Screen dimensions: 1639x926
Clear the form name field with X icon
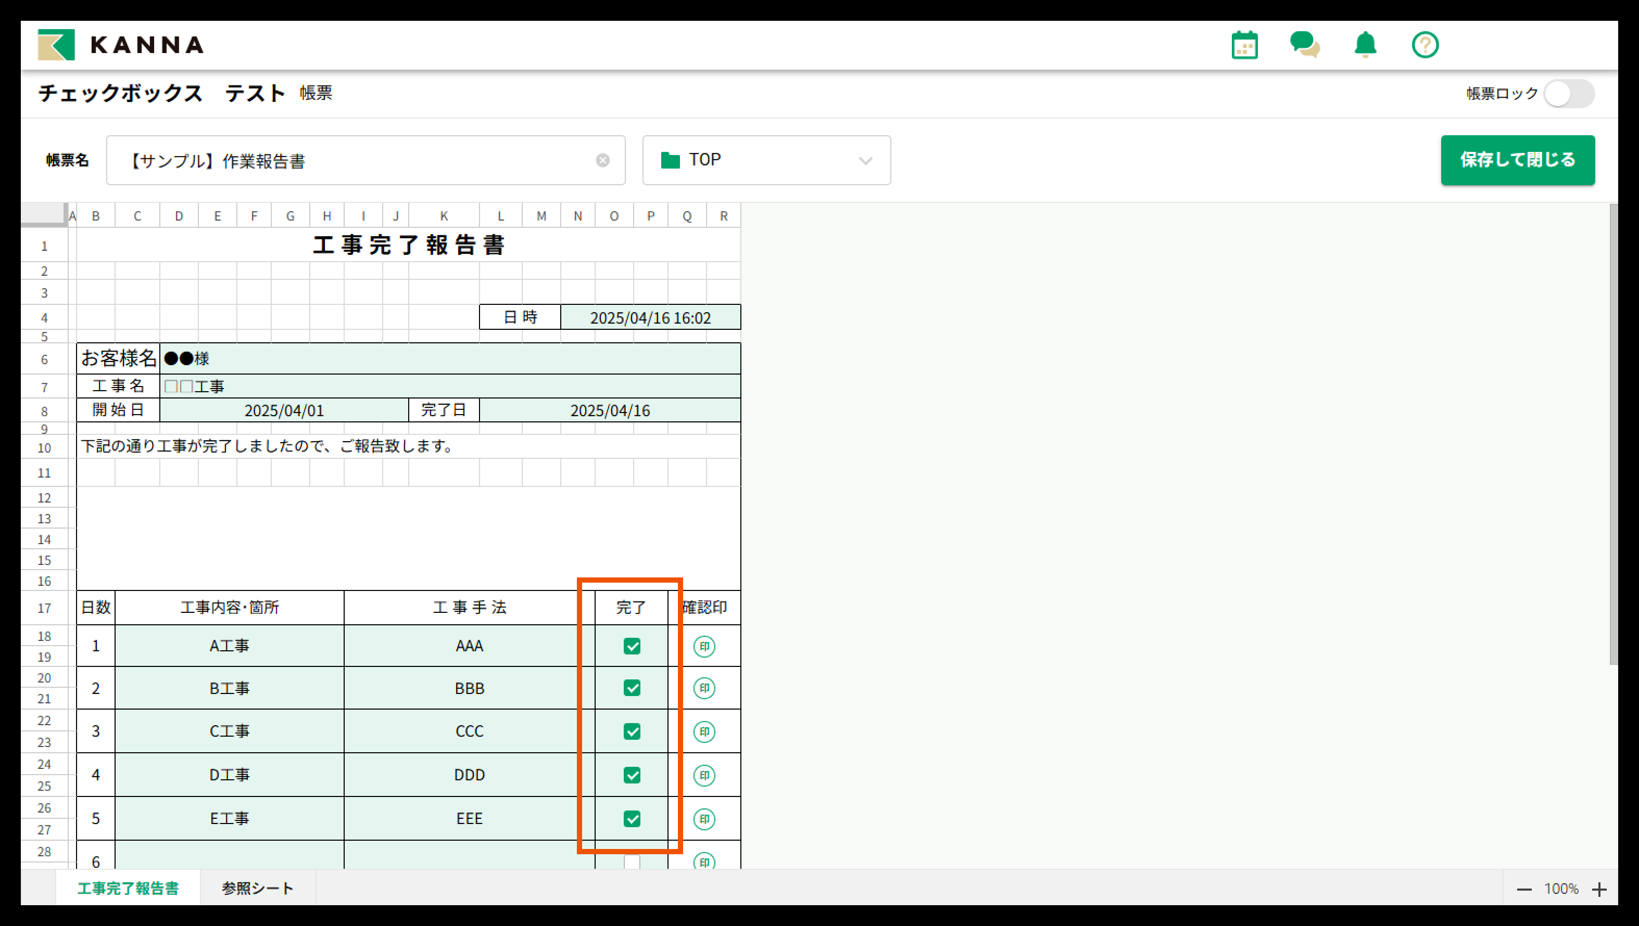(x=602, y=160)
